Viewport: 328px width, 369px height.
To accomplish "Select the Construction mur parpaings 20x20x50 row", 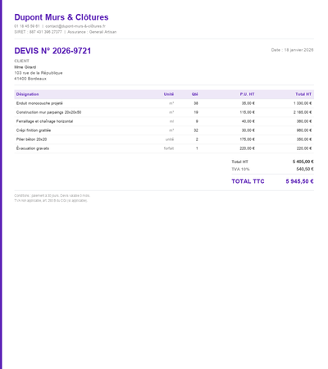I will coord(164,112).
